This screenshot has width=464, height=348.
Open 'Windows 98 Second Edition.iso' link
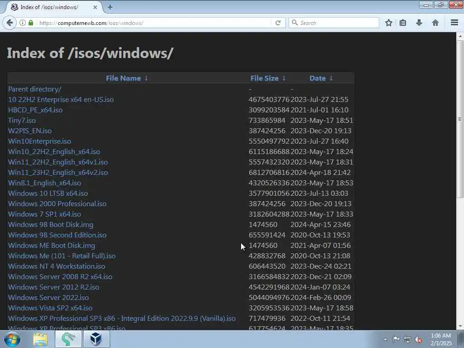[57, 235]
